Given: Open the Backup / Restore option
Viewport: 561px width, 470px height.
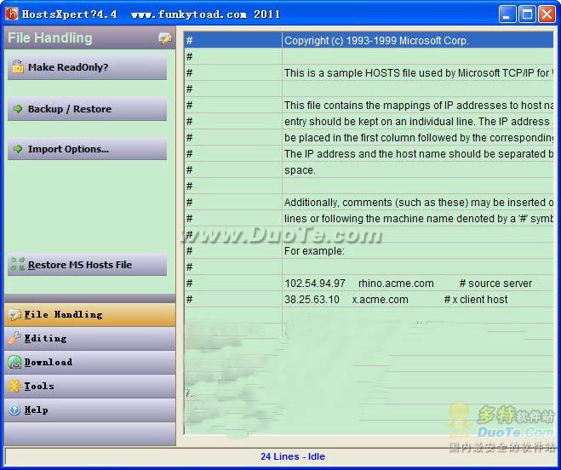Looking at the screenshot, I should pos(88,109).
